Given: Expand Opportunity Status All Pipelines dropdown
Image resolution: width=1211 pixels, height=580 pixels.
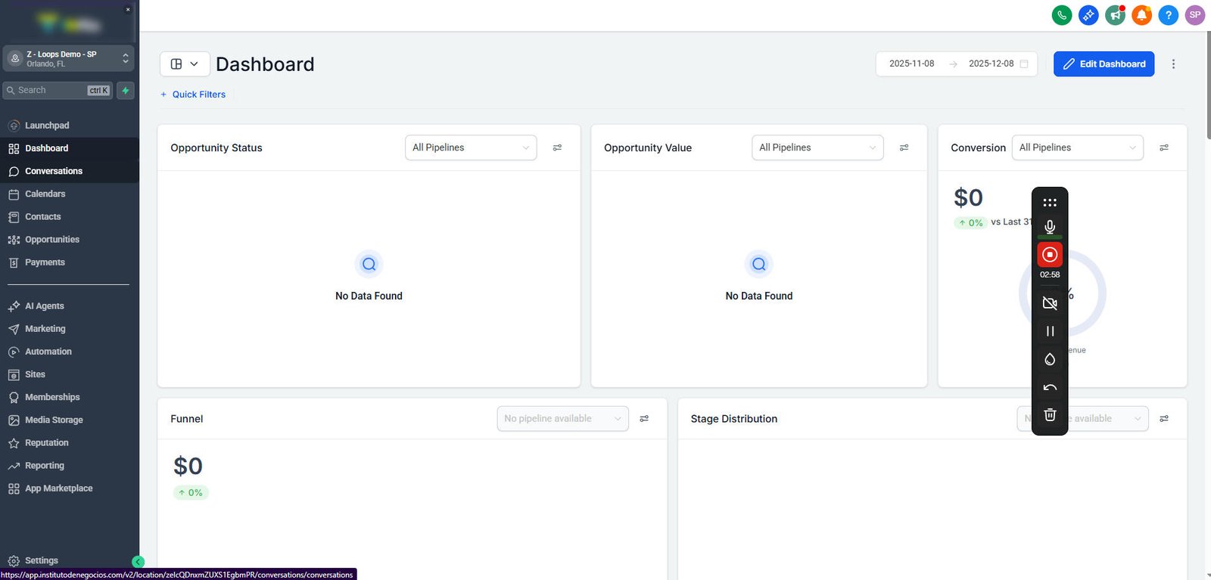Looking at the screenshot, I should [x=471, y=147].
